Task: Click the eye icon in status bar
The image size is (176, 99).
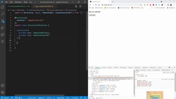Action: point(12,98)
